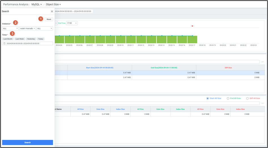268x148 pixels.
Task: Select the Diff All Size radio button
Action: [x=247, y=98]
